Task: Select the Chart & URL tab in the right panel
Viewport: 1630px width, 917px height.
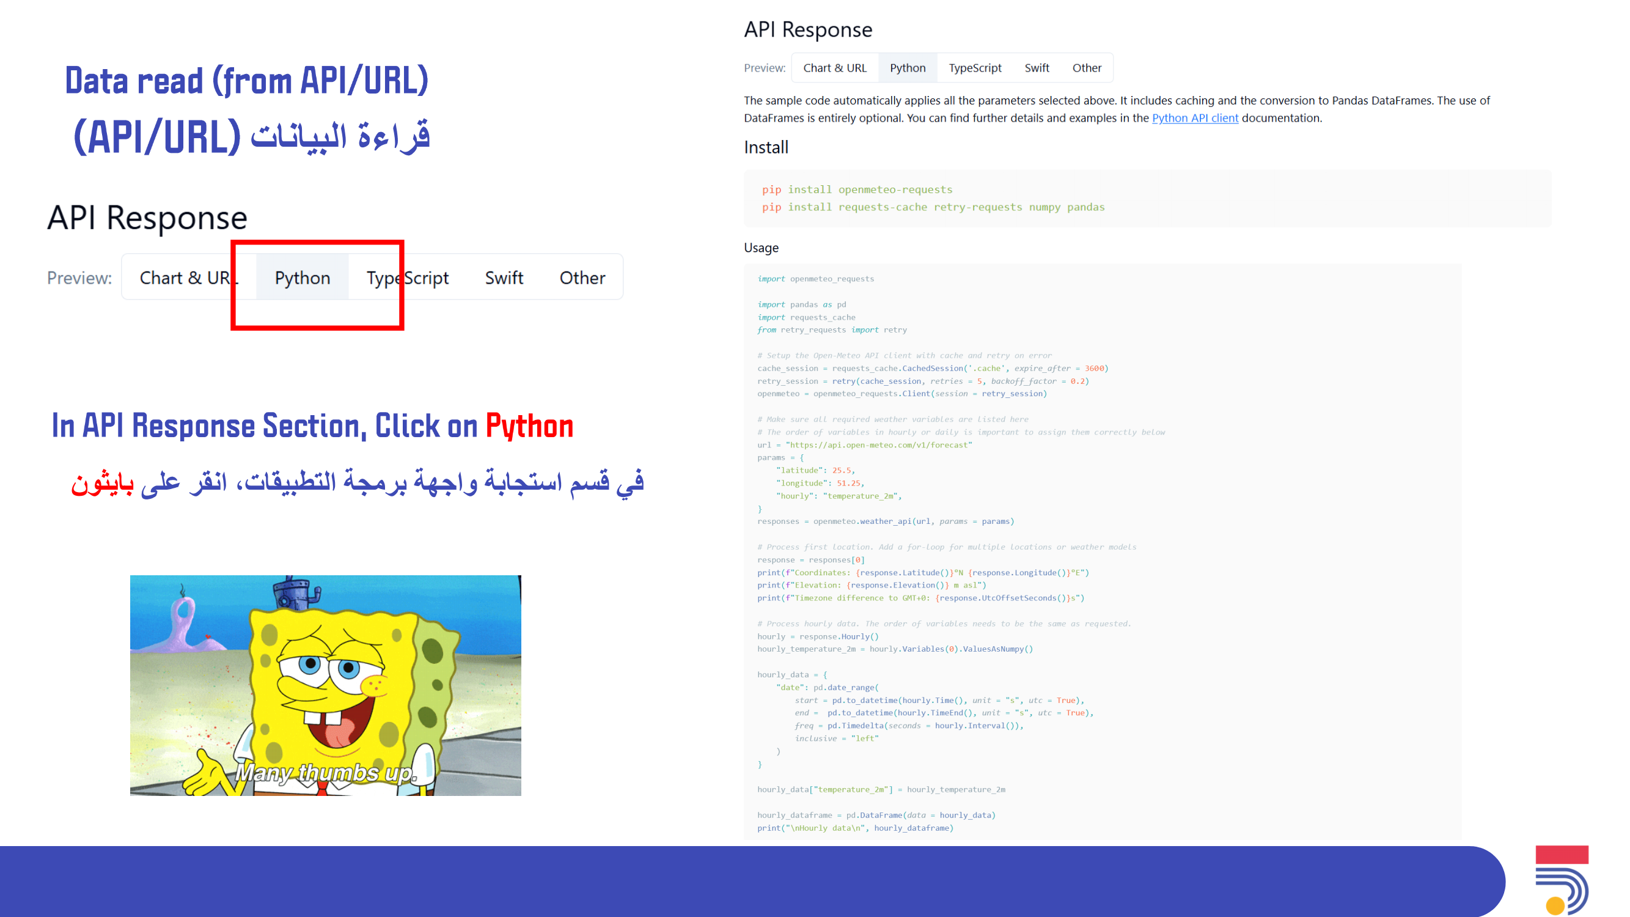Action: pyautogui.click(x=835, y=68)
